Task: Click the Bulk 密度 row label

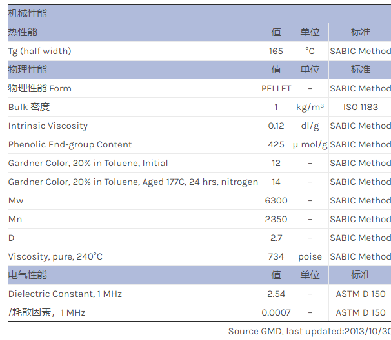Action: tap(29, 107)
